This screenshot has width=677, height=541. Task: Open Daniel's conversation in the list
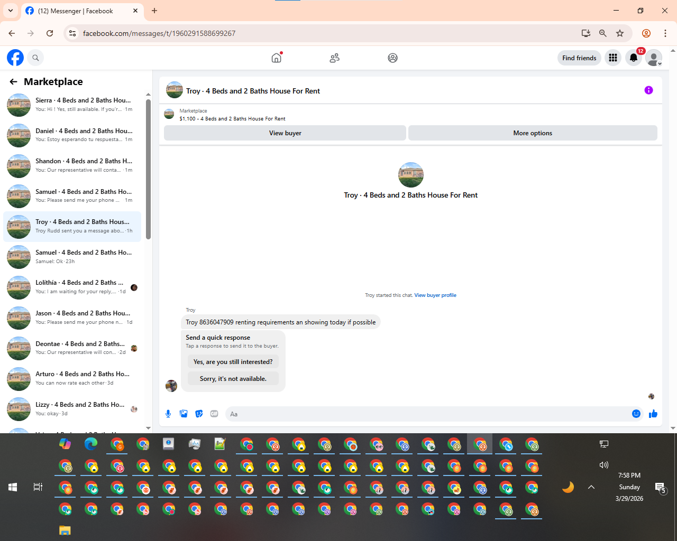point(72,135)
